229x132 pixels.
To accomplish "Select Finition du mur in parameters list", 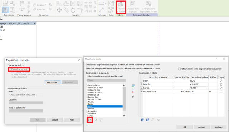I will (94, 90).
